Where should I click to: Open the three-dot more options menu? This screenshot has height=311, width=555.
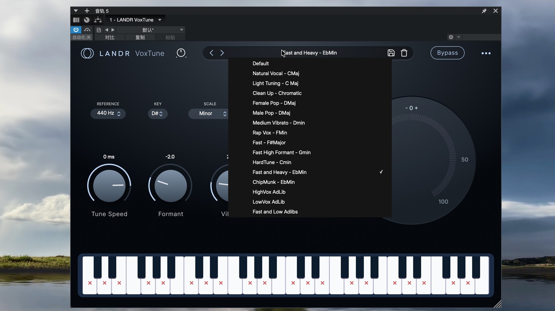pyautogui.click(x=486, y=53)
